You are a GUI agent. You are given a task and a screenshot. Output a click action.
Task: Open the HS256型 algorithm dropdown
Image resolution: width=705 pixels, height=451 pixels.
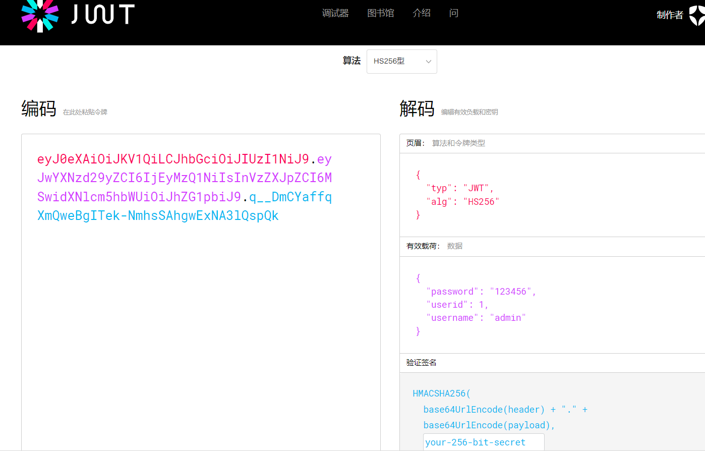pos(401,61)
